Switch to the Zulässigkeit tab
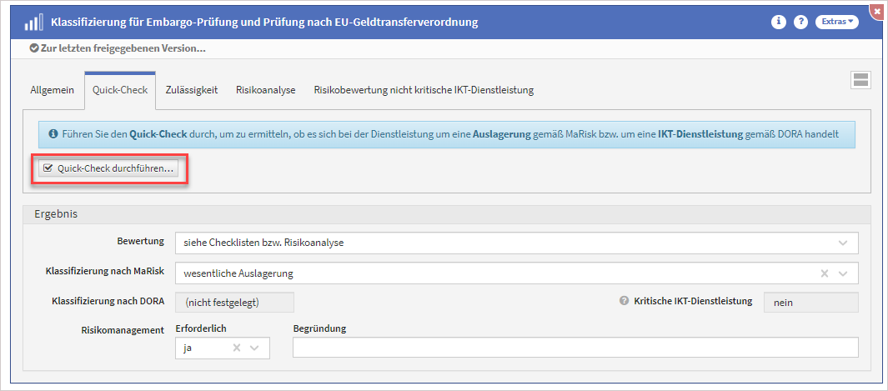The image size is (888, 391). point(192,90)
